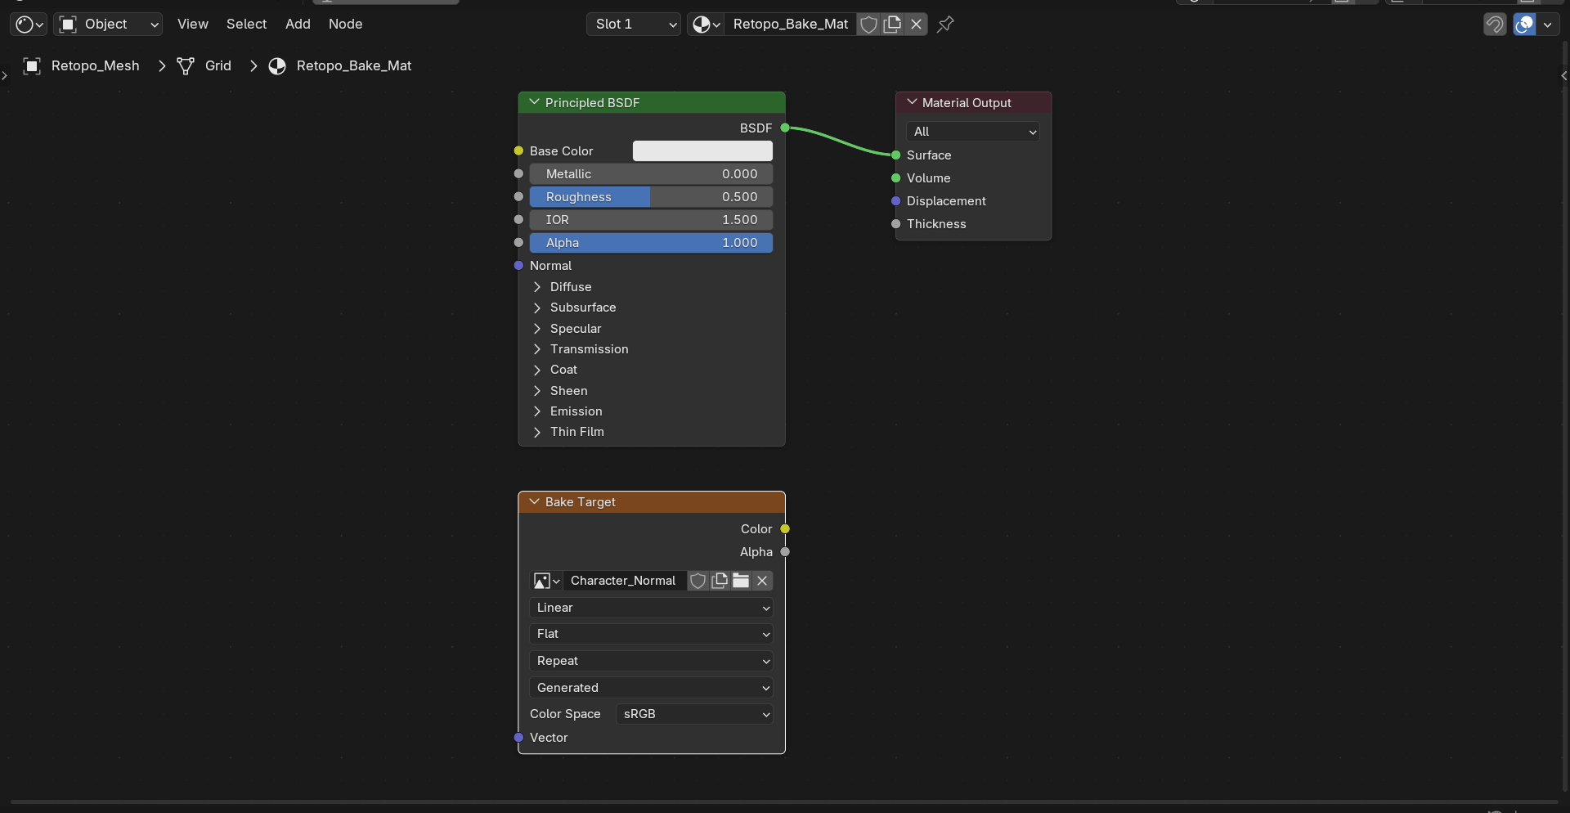
Task: Open the All target dropdown in Material Output
Action: pos(973,132)
